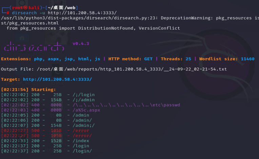Click the Wordlist size 11460 value

coord(247,59)
